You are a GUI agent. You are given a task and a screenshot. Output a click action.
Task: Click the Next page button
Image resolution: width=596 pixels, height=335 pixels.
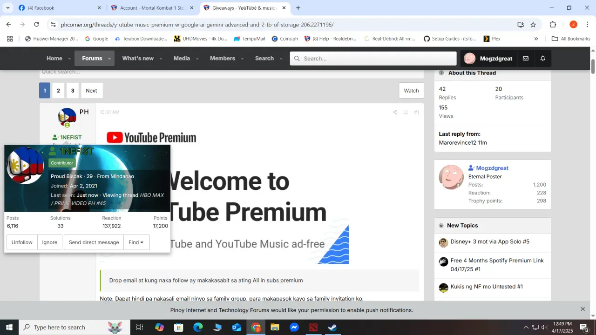(91, 91)
